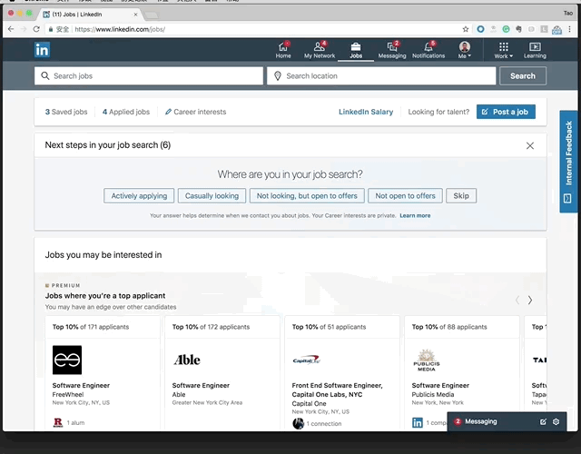Viewport: 581px width, 454px height.
Task: Open the Internal Feedback side tab
Action: point(568,162)
